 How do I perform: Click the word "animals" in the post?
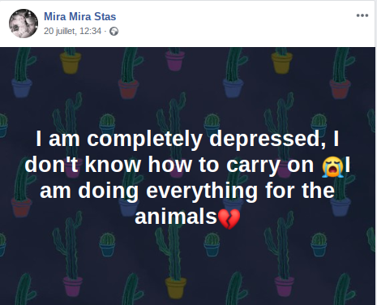176,217
